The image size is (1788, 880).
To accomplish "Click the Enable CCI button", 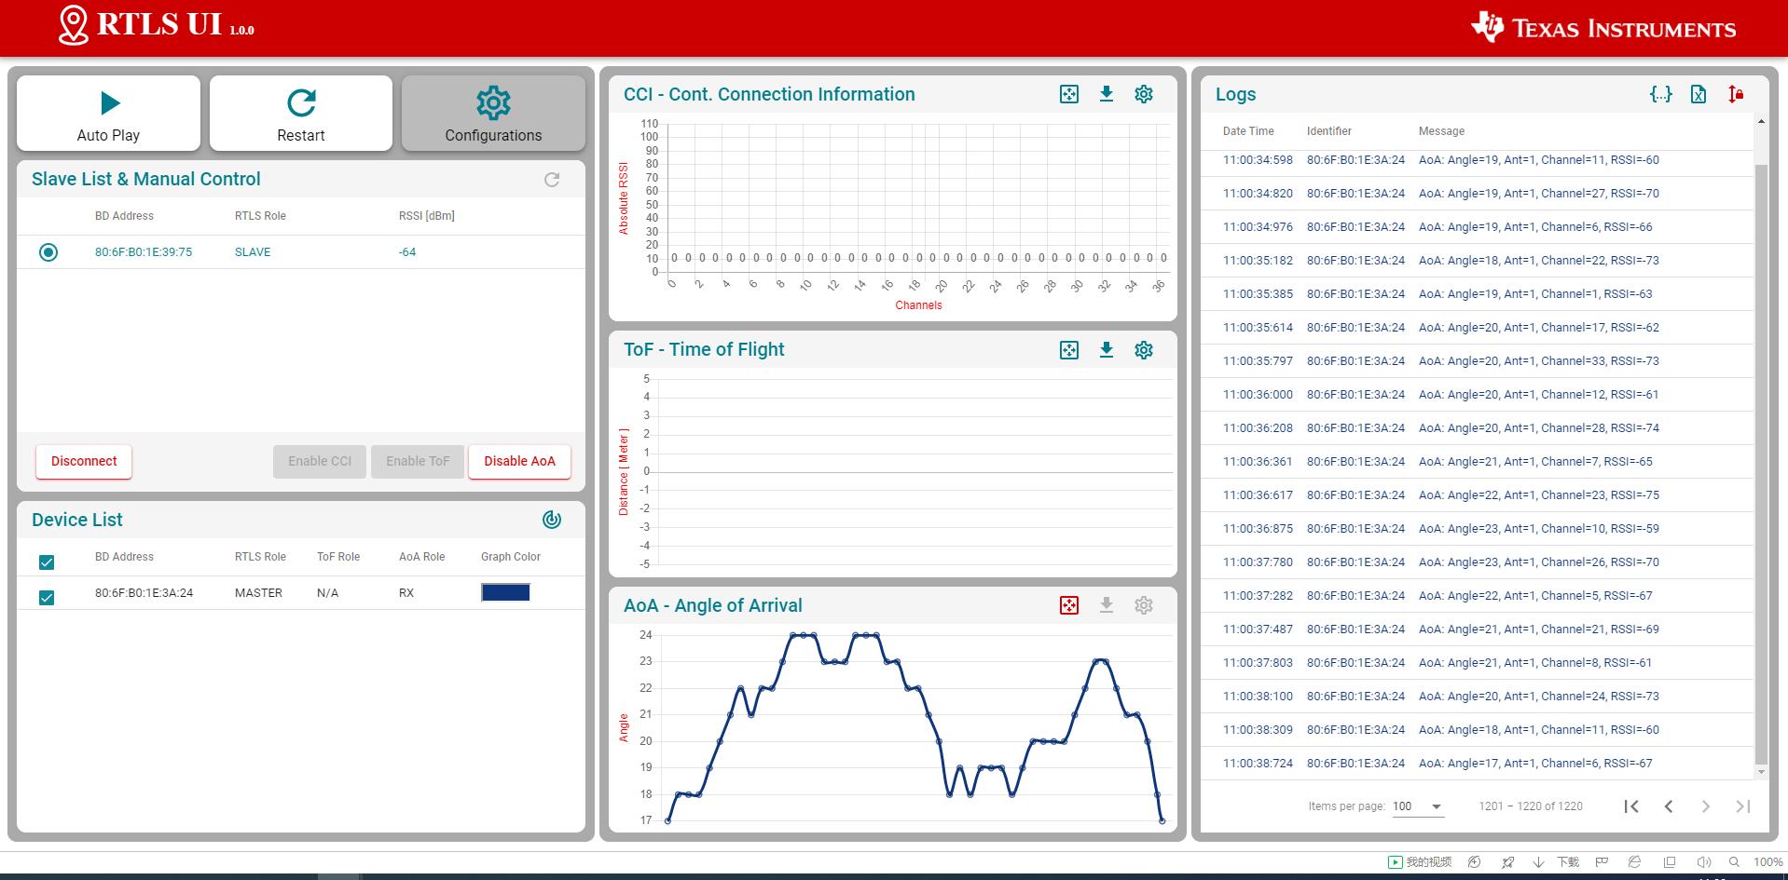I will point(320,461).
